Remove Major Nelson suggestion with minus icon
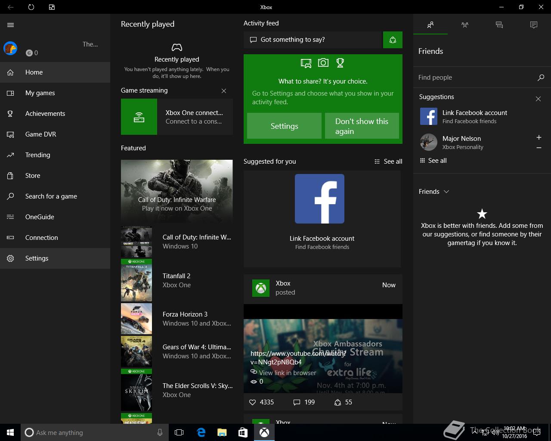Viewport: 551px width, 441px height. [x=539, y=148]
